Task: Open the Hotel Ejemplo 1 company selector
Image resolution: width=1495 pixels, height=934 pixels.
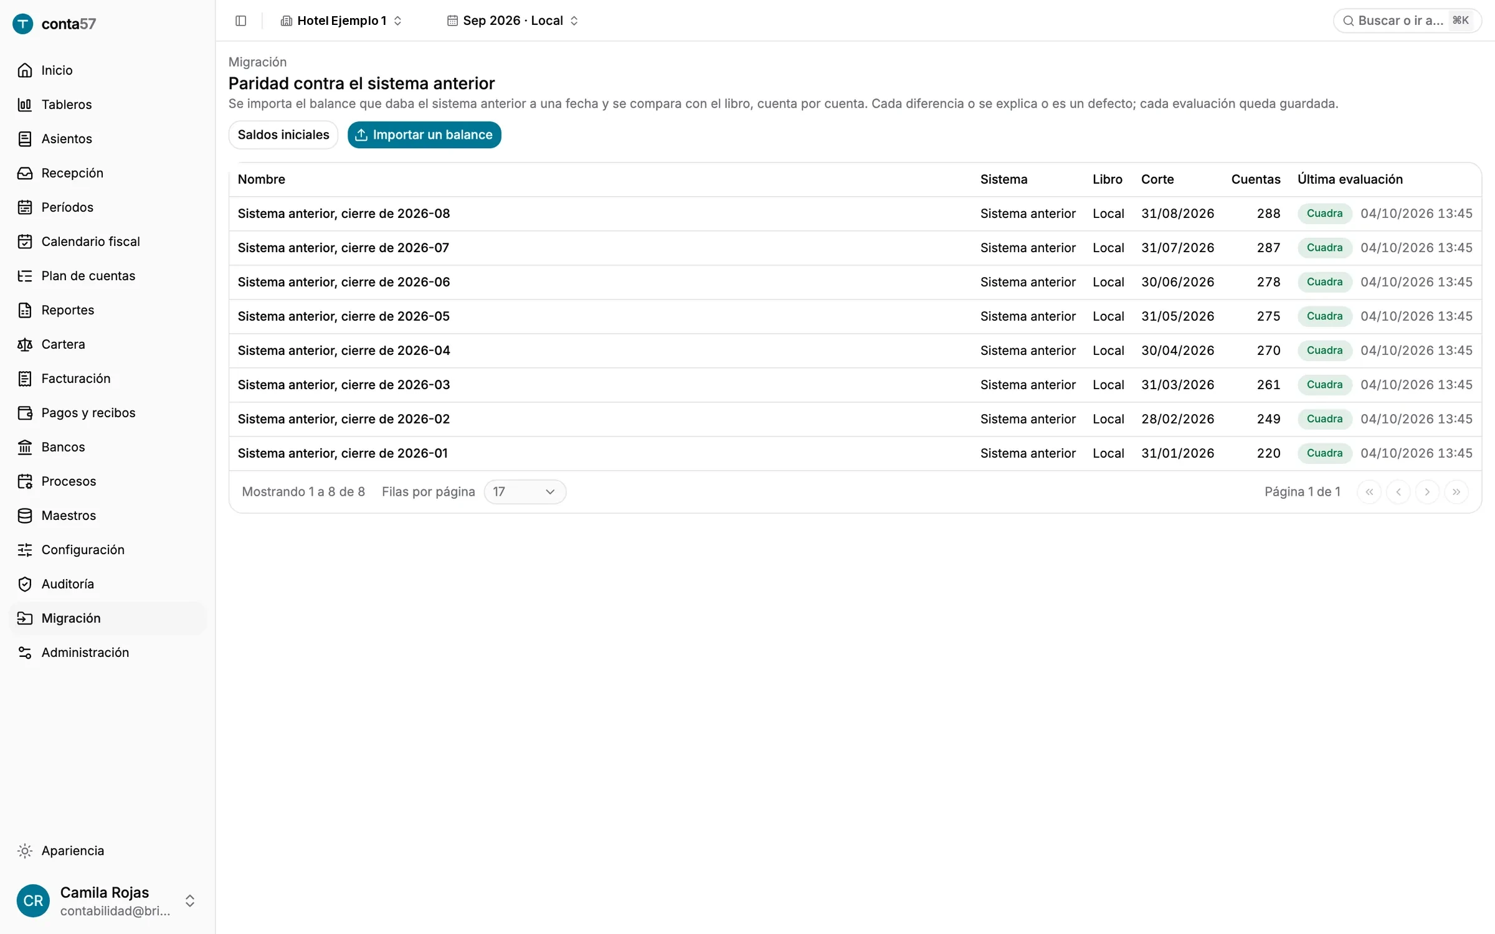Action: (341, 21)
